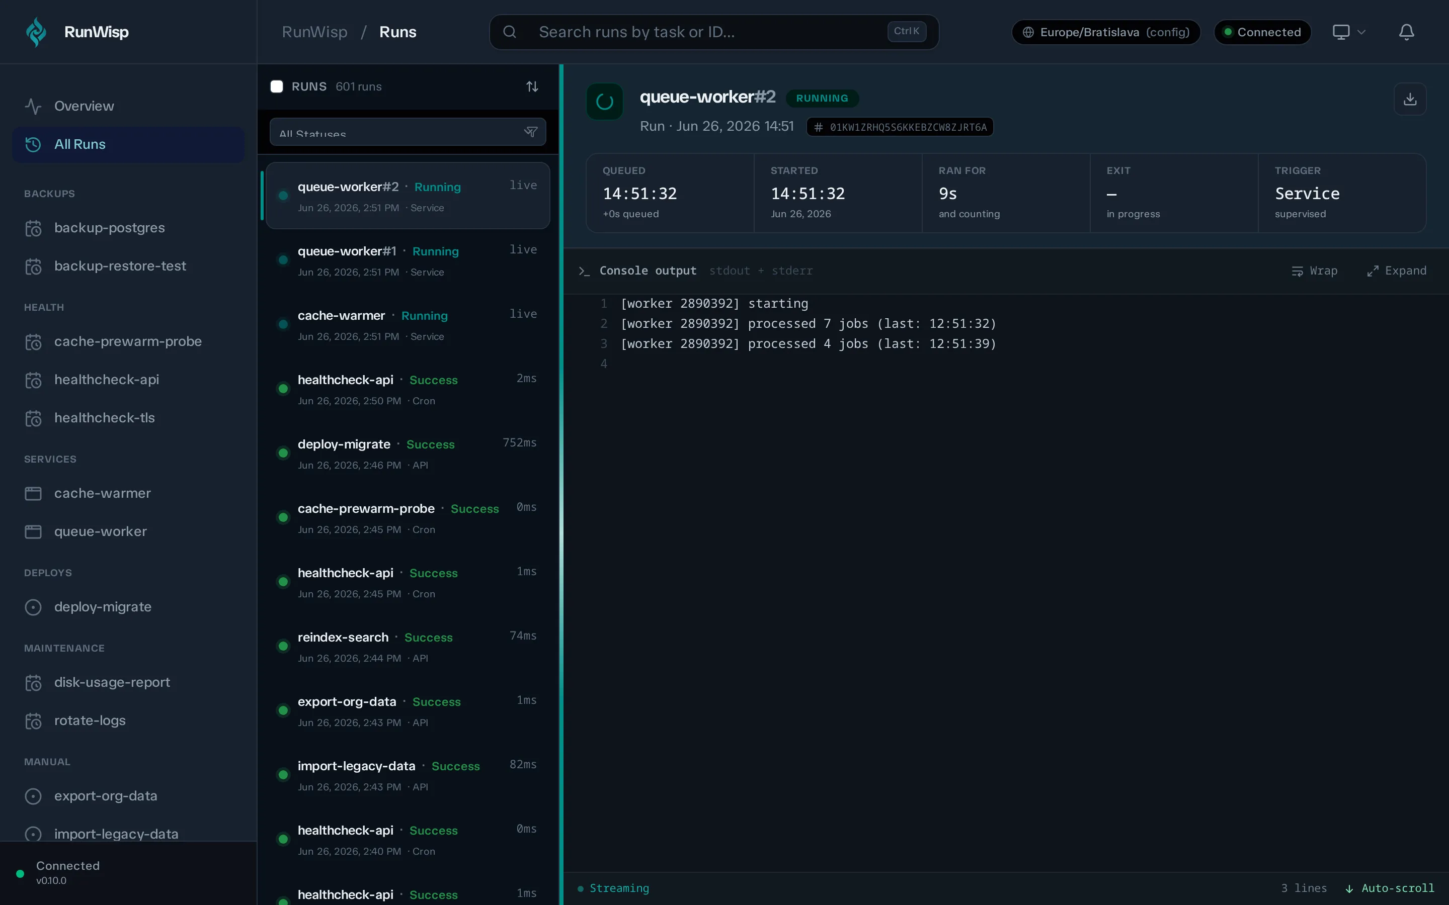This screenshot has width=1449, height=905.
Task: Click the RunWisp flame logo
Action: pos(37,32)
